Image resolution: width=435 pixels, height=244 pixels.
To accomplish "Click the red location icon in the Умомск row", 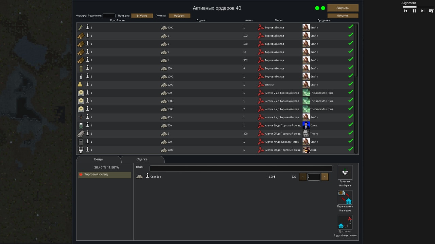I will 261,84.
